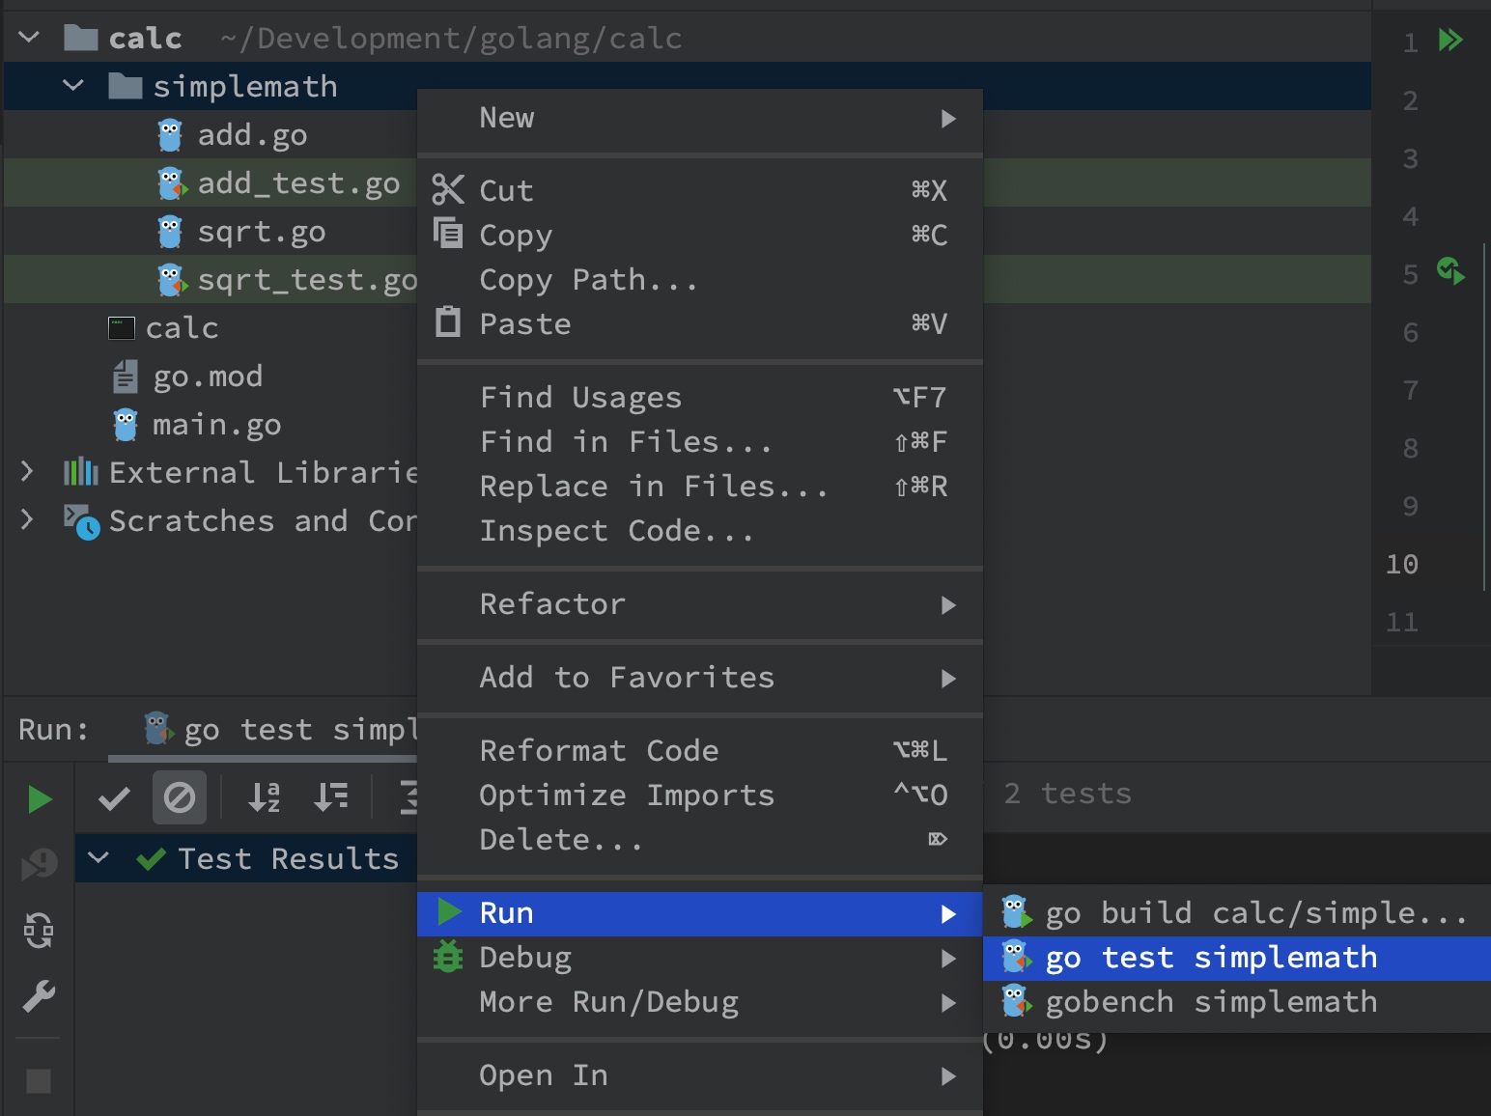Open add_test.go file
This screenshot has width=1491, height=1116.
click(x=298, y=182)
